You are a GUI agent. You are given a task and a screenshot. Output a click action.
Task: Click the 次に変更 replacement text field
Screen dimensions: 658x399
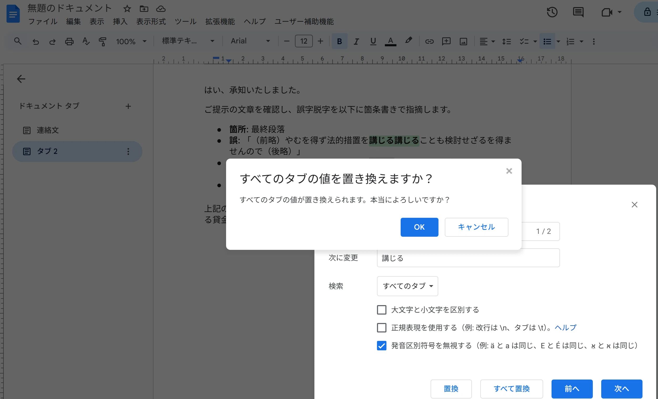pos(468,258)
